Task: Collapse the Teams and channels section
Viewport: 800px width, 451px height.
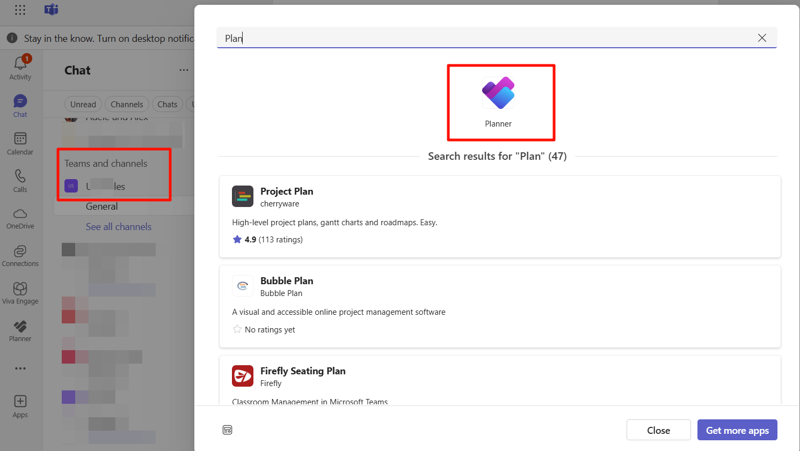Action: point(106,164)
